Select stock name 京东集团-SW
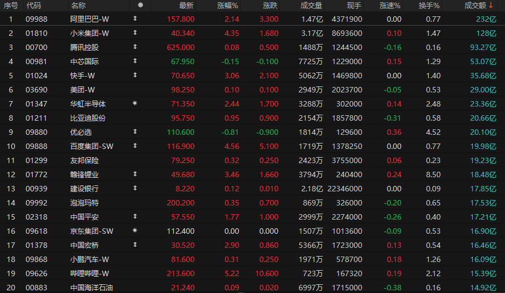The width and height of the screenshot is (505, 293). pyautogui.click(x=92, y=232)
